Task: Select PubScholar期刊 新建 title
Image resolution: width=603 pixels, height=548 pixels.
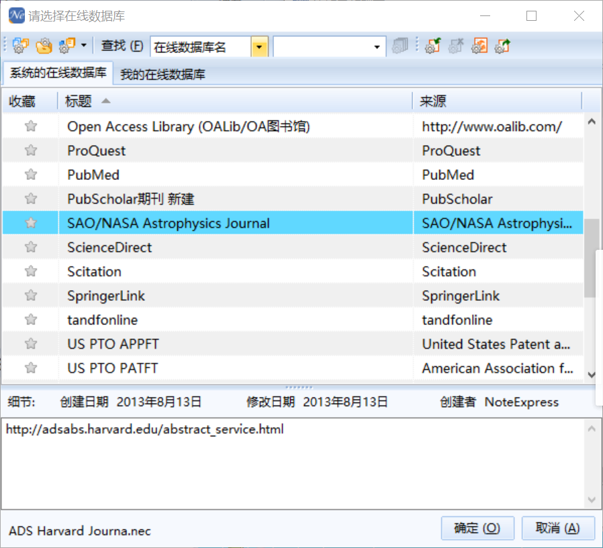Action: [x=131, y=199]
